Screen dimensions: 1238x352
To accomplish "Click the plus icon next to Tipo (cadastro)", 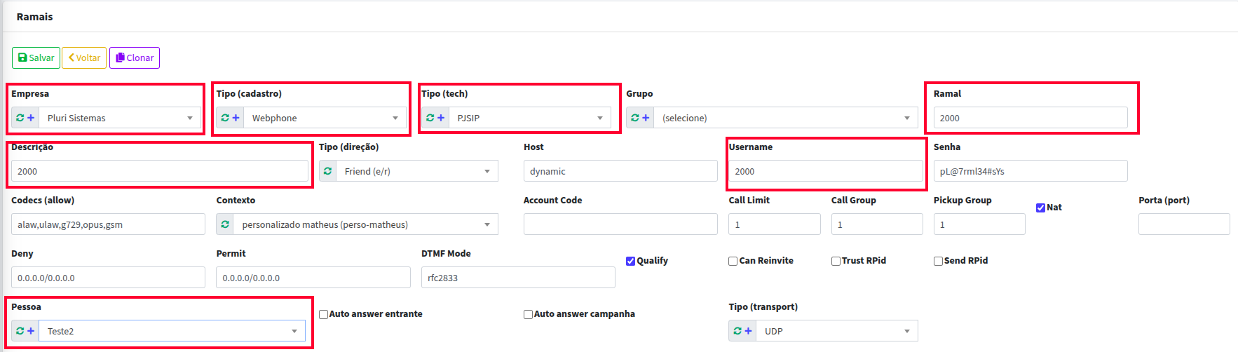I will tap(236, 118).
